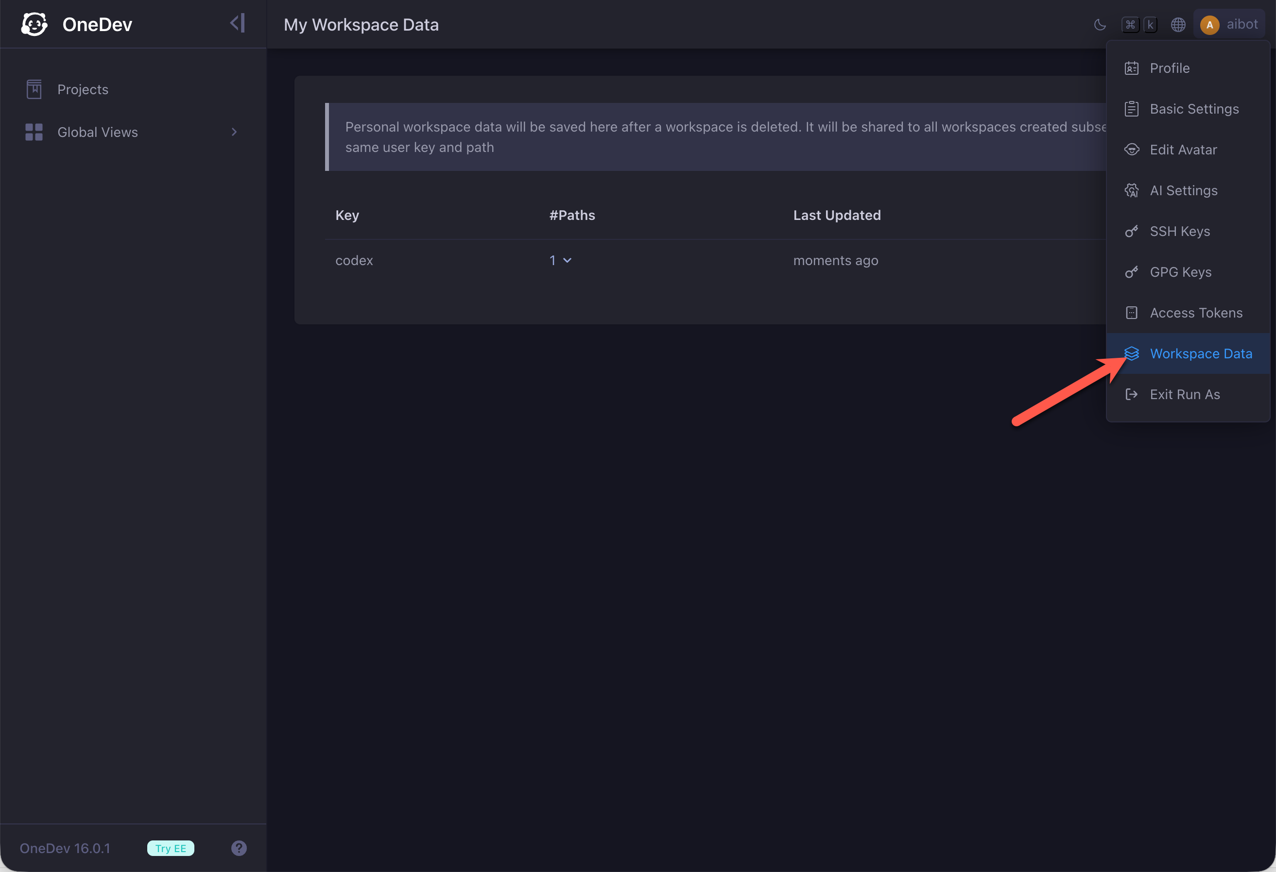1276x872 pixels.
Task: Click the My Workspace Data page title
Action: [362, 25]
